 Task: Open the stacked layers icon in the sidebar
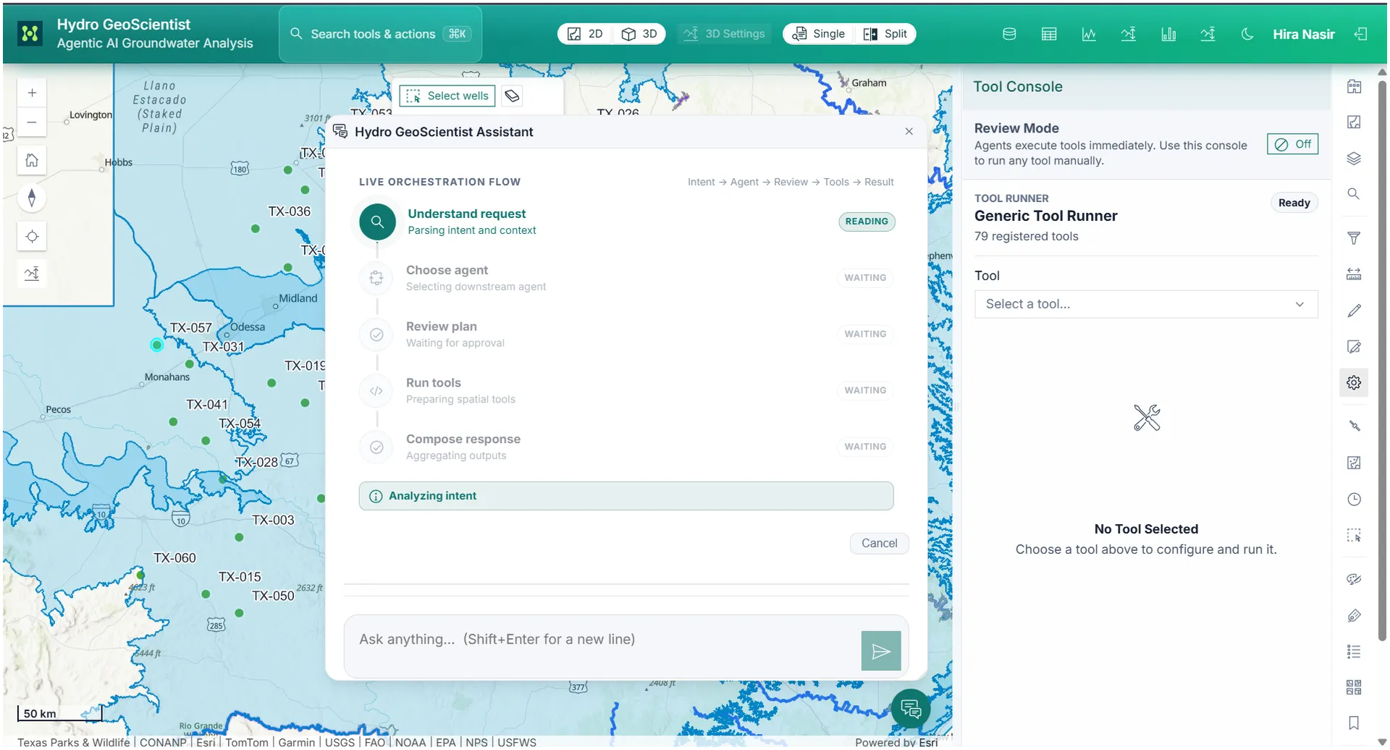click(x=1354, y=159)
